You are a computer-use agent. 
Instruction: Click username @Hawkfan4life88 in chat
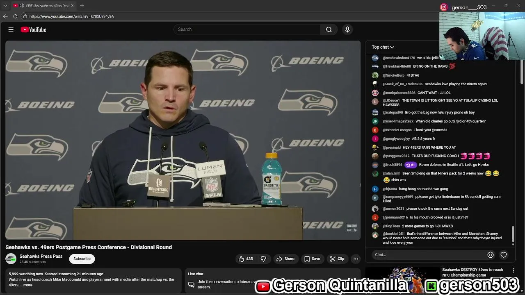397,66
